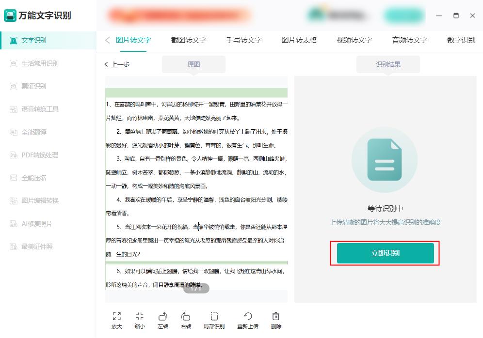483x338 pixels.
Task: Open the 图片转表格 tab
Action: coord(299,40)
